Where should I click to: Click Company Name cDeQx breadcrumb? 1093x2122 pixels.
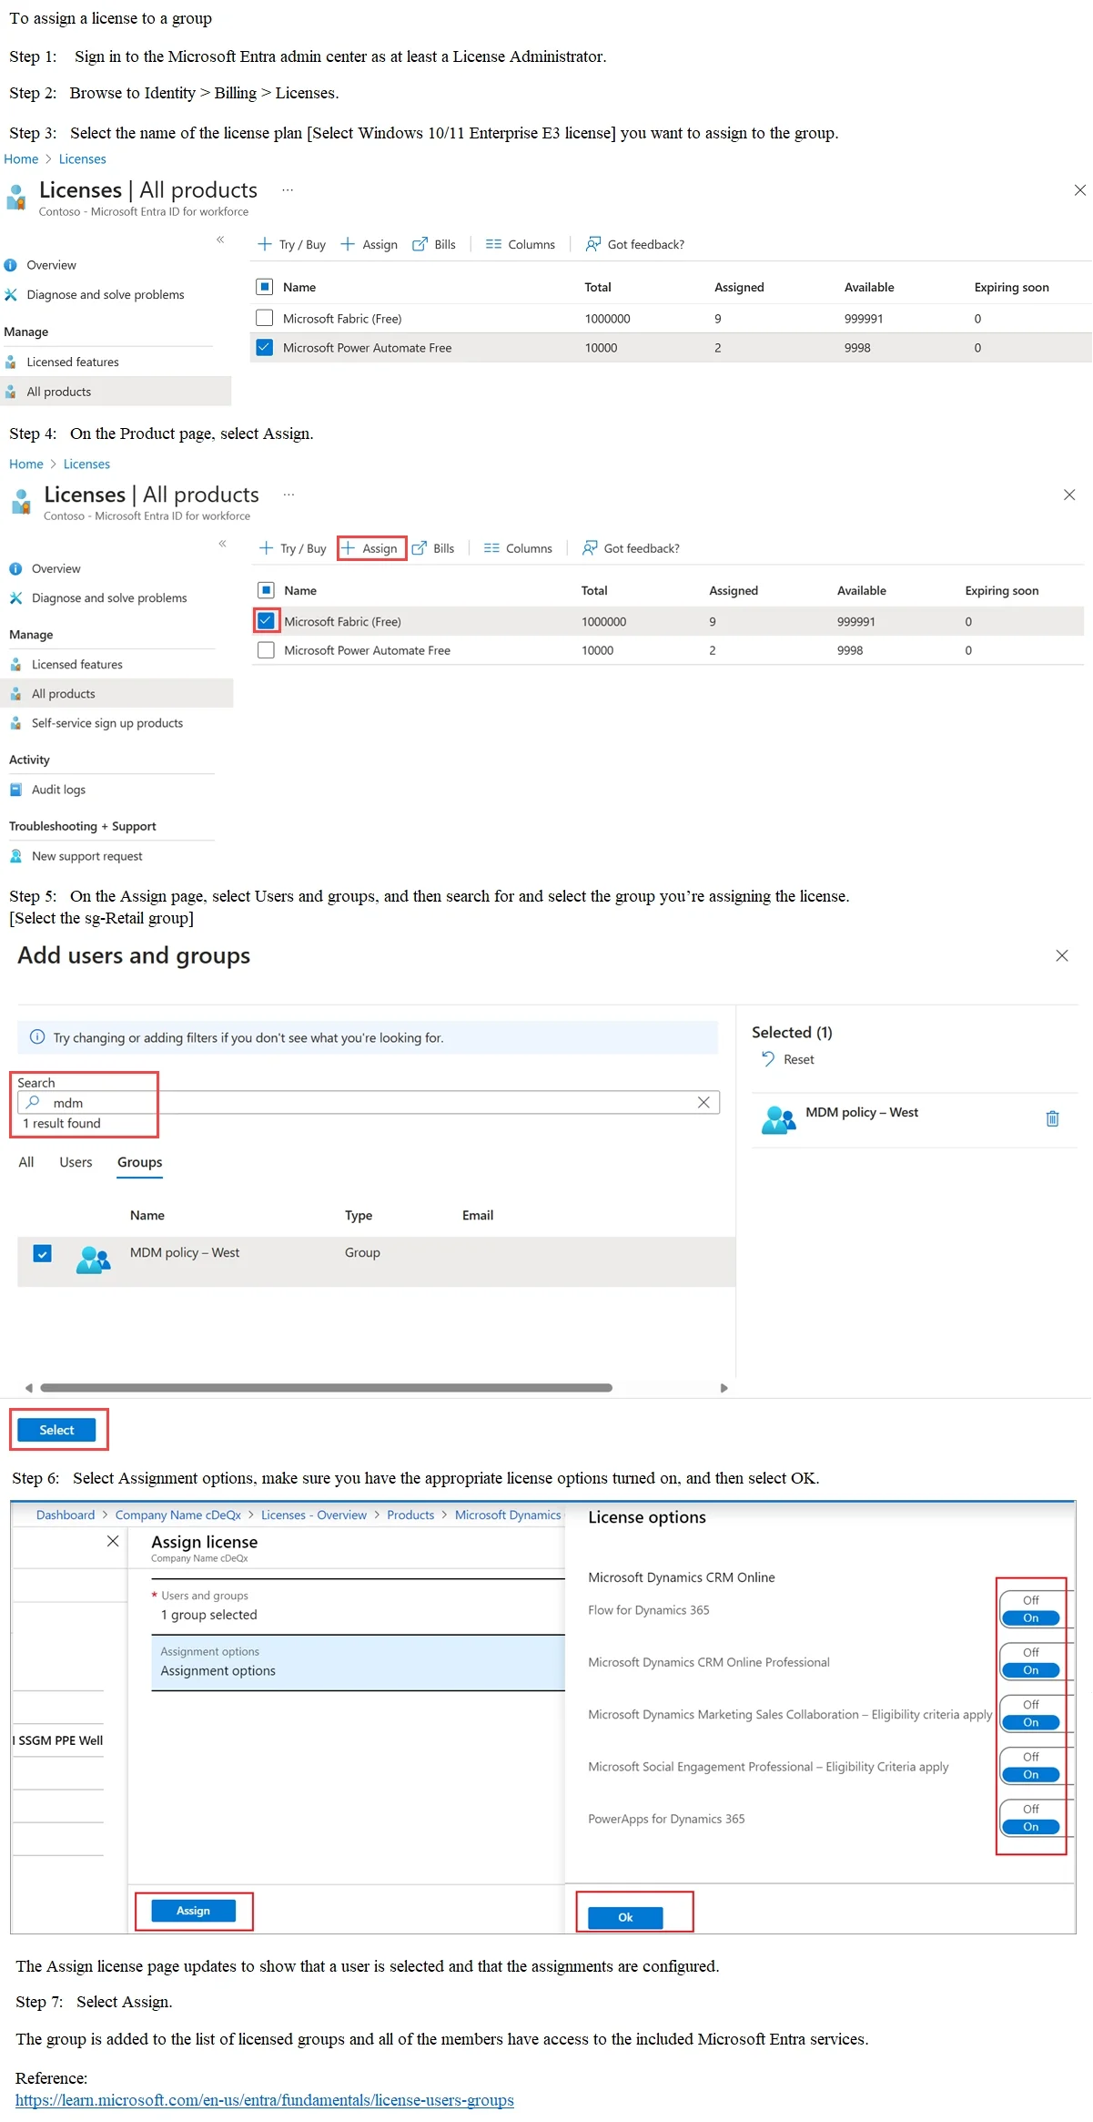click(x=177, y=1515)
